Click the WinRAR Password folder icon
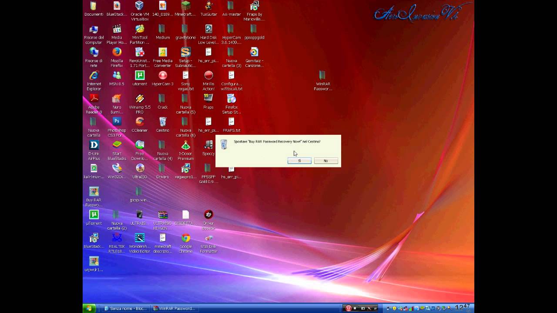The height and width of the screenshot is (313, 557). tap(322, 81)
